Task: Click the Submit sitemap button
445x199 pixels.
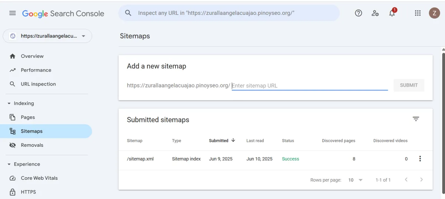Action: tap(409, 85)
